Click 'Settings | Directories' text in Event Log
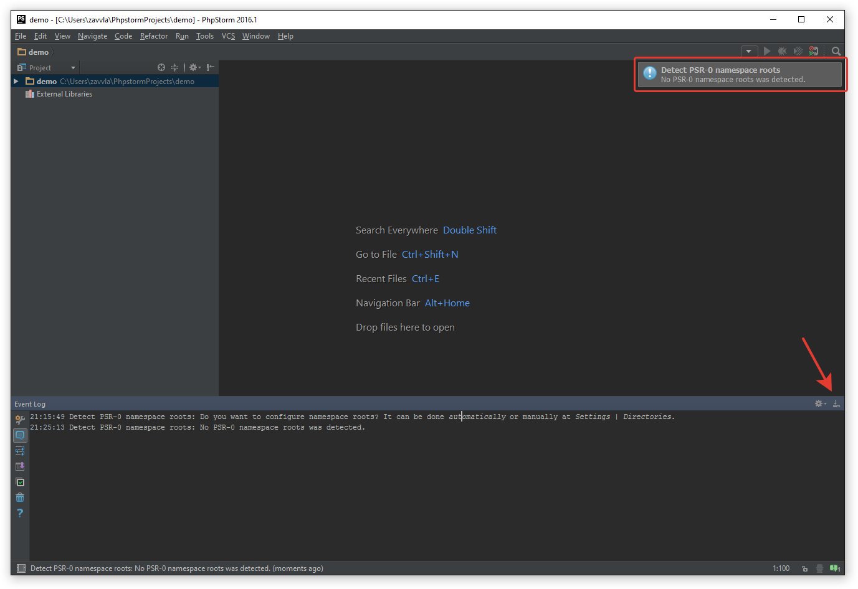Screen dimensions: 858x589 (x=623, y=417)
